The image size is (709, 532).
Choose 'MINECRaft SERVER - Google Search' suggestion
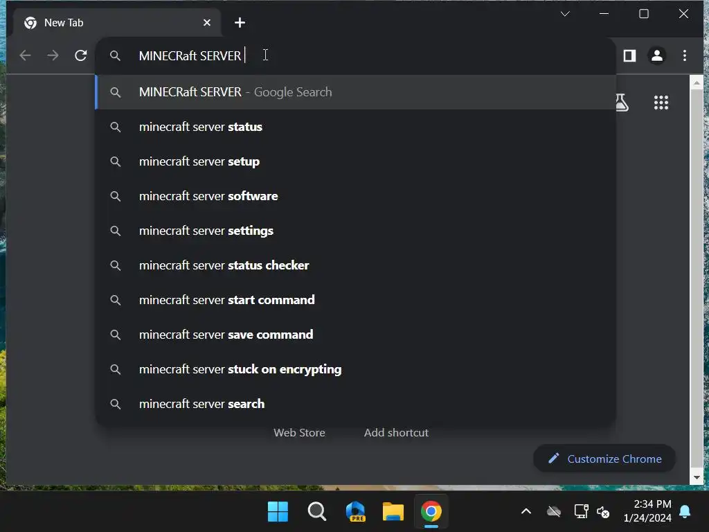[355, 92]
